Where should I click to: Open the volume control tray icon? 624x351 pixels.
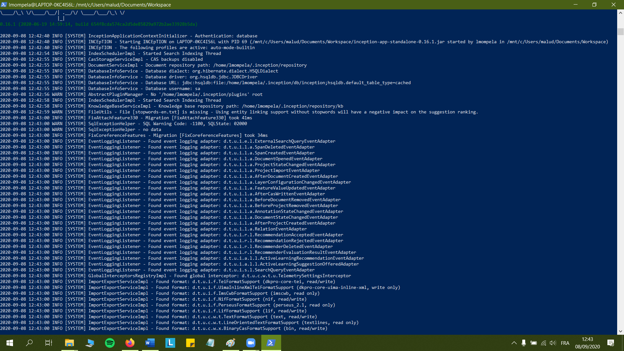[x=553, y=343]
